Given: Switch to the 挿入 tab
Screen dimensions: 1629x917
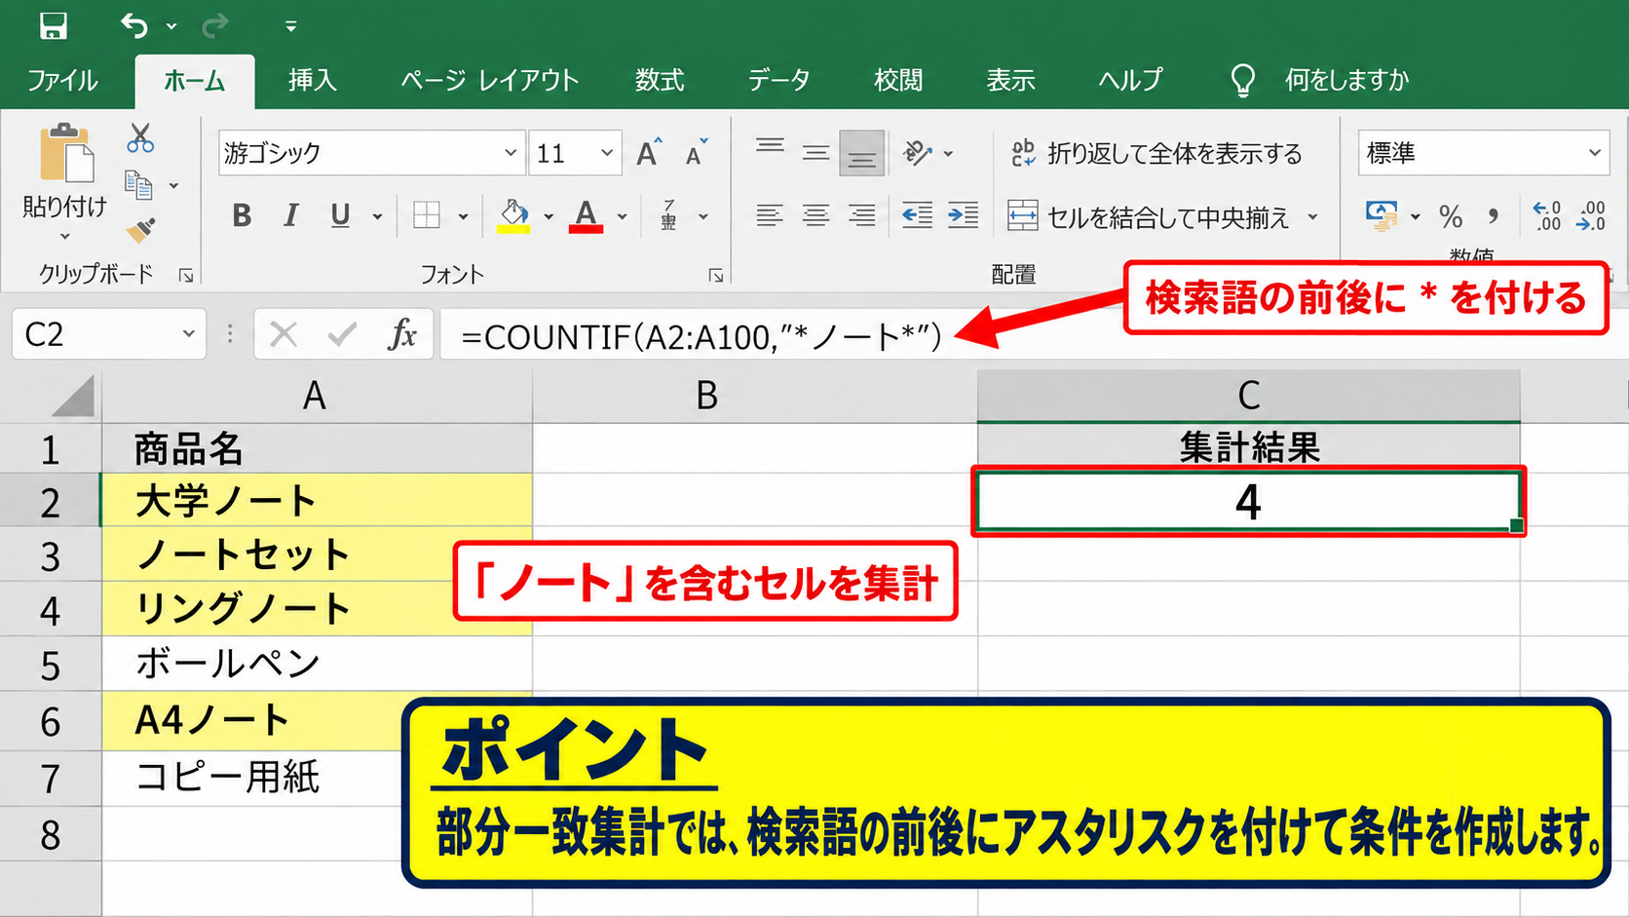Looking at the screenshot, I should (312, 80).
